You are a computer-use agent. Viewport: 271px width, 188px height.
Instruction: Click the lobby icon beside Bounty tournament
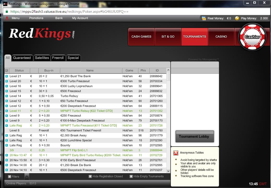[7, 145]
